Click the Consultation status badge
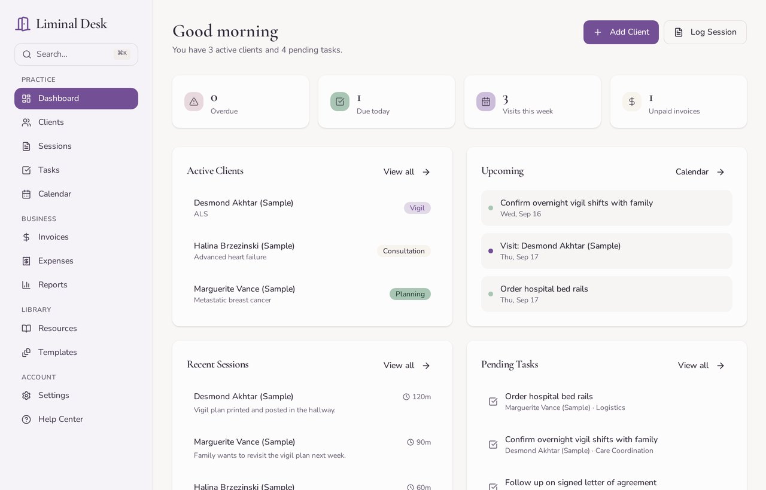This screenshot has width=766, height=490. point(404,251)
